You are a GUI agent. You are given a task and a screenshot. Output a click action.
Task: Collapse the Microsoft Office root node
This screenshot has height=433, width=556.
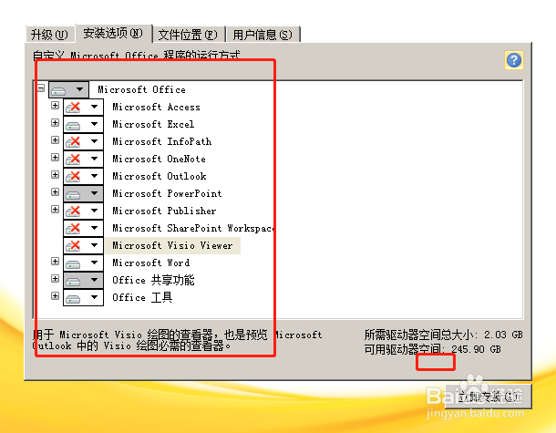pos(41,88)
